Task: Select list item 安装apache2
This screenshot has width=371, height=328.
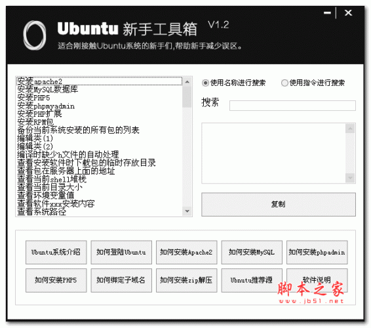Action: 100,81
